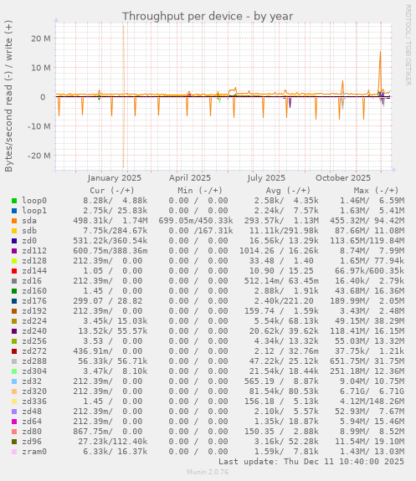
Task: Select the 'zd128' device label
Action: tap(34, 261)
